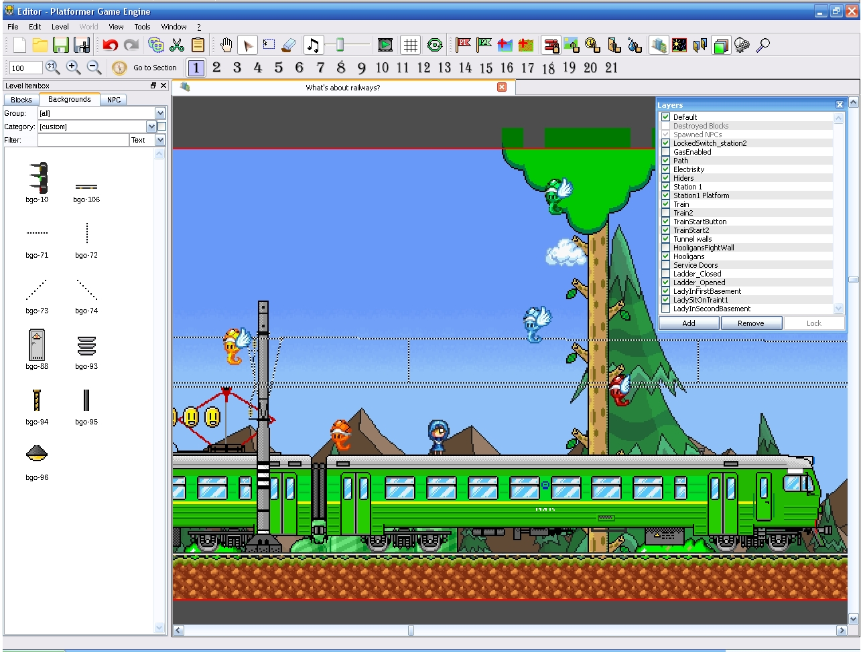Image resolution: width=863 pixels, height=652 pixels.
Task: Toggle the grid snap icon
Action: pyautogui.click(x=411, y=45)
